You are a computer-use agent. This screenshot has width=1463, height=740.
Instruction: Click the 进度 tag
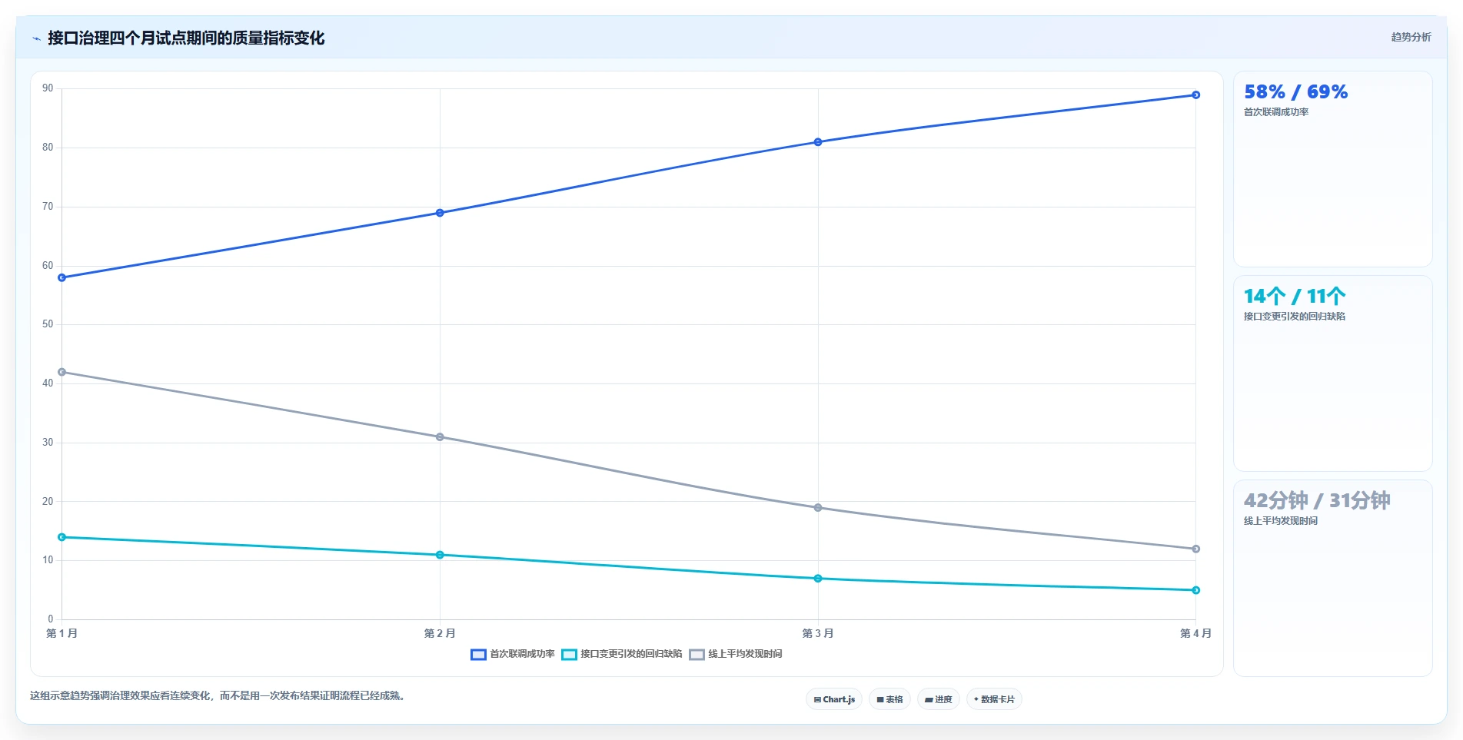tap(938, 699)
